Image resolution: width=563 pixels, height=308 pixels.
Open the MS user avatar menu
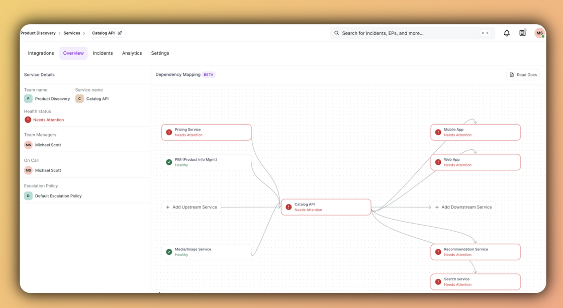[x=539, y=33]
